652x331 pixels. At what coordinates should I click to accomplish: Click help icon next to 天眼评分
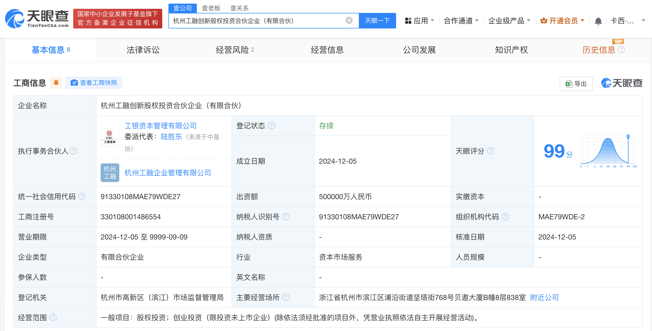(x=491, y=151)
